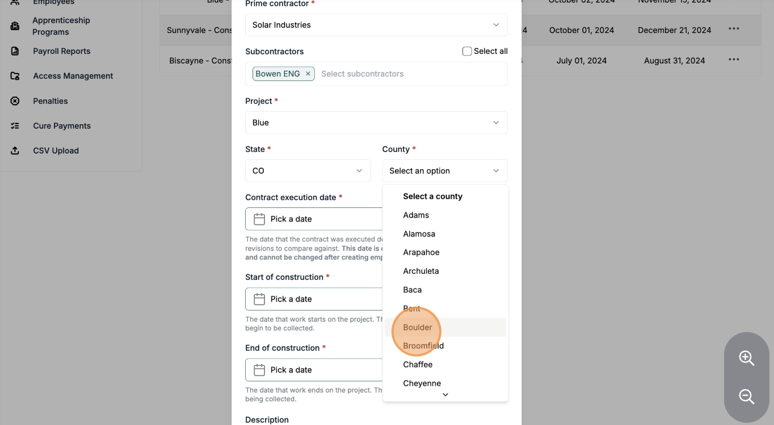Click calendar icon in Contract execution date

point(259,219)
